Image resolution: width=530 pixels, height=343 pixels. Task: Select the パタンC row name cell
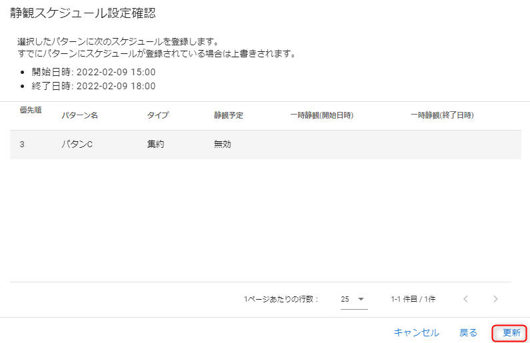coord(77,144)
